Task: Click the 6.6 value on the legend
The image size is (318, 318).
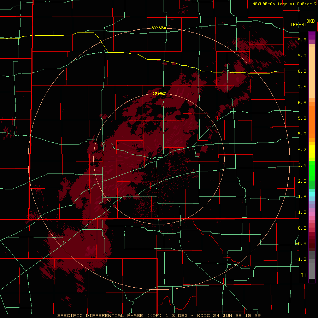Action: [x=302, y=102]
